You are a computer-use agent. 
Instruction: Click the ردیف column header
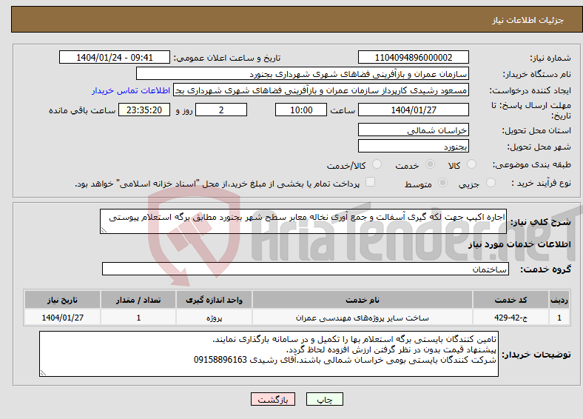coord(559,300)
